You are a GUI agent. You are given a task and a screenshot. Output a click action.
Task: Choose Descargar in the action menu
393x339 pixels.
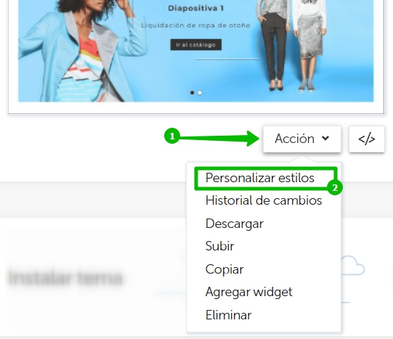(x=235, y=224)
